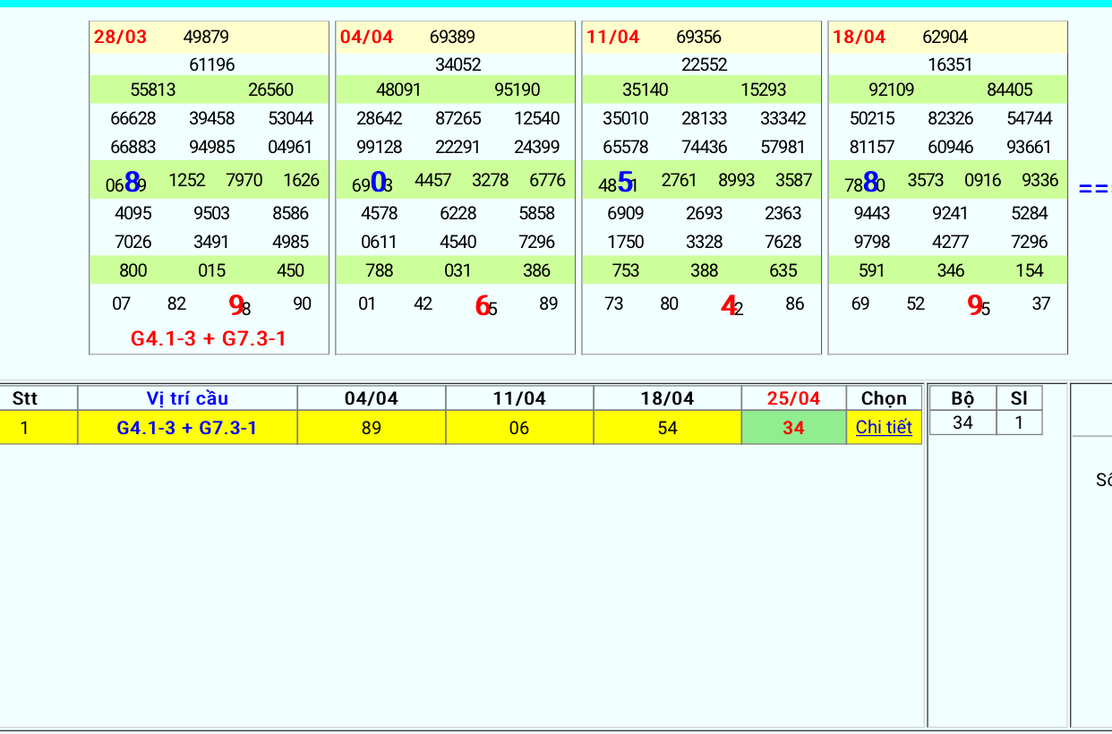Click yellow cell 06 under 11/04
Screen dimensions: 1112x734
pyautogui.click(x=519, y=428)
